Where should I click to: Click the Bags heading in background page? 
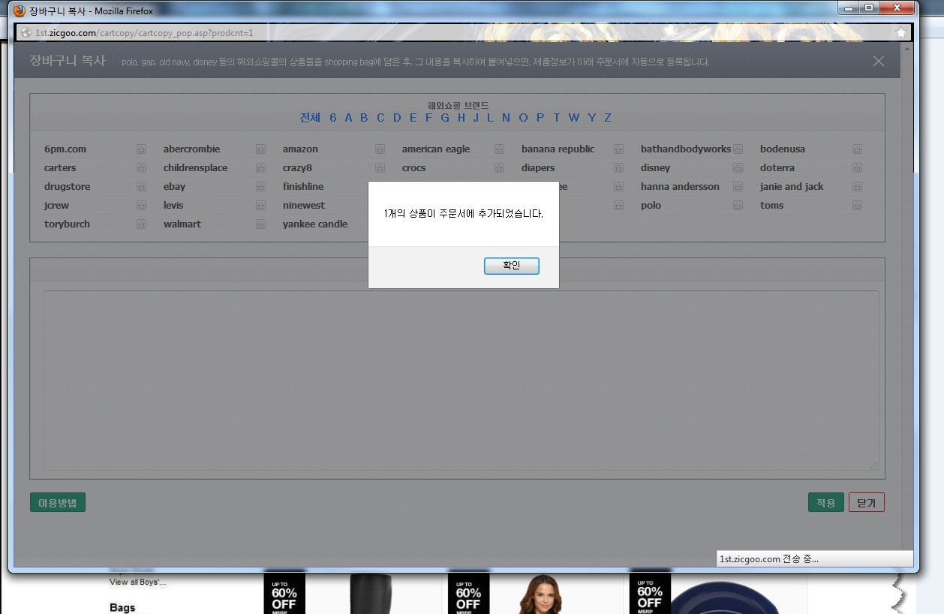coord(122,607)
